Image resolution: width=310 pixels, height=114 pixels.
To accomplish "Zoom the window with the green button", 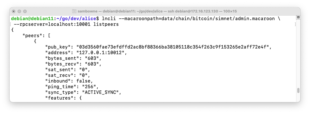I will click(x=25, y=11).
